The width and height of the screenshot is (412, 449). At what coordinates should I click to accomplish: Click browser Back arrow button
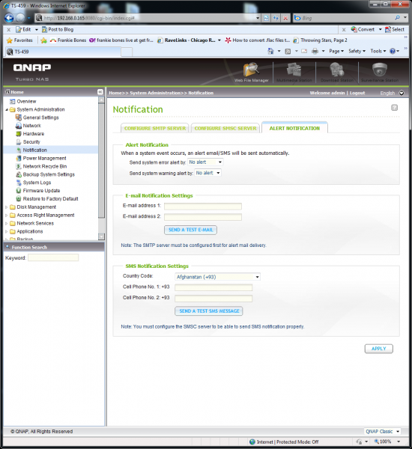(9, 18)
